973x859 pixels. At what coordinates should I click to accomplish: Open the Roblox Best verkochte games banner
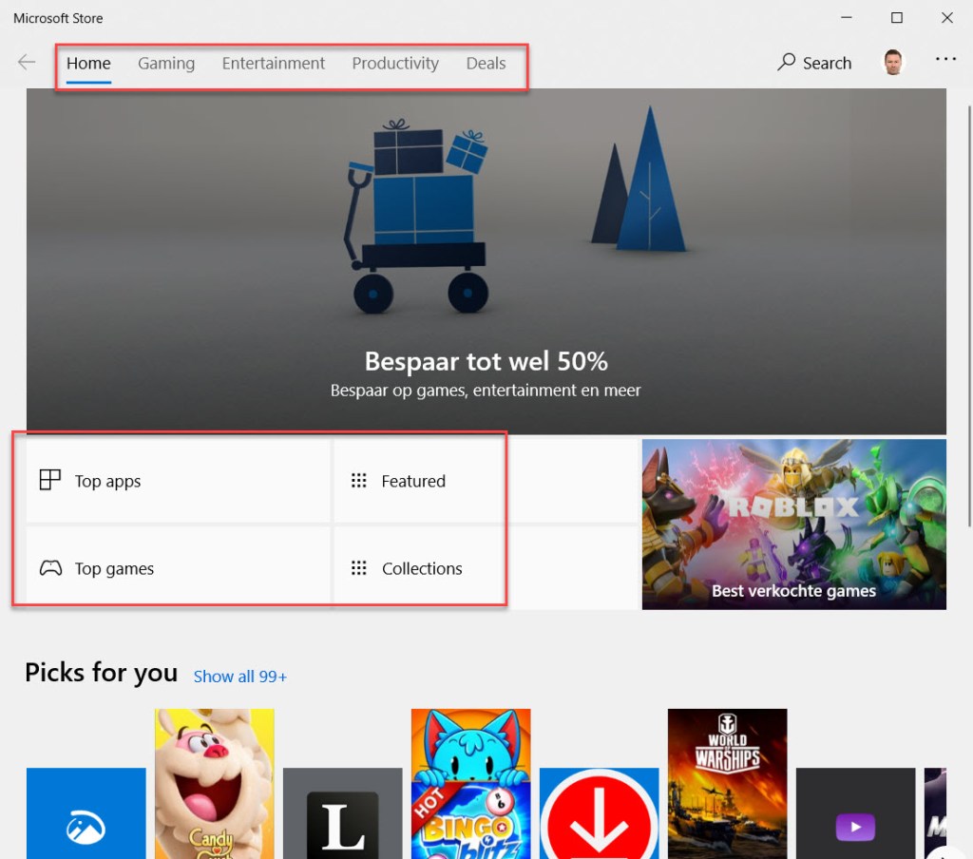click(793, 524)
